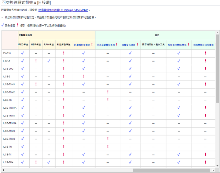Click the table's vertical scrollbar up arrow
The height and width of the screenshot is (173, 220).
tap(217, 33)
